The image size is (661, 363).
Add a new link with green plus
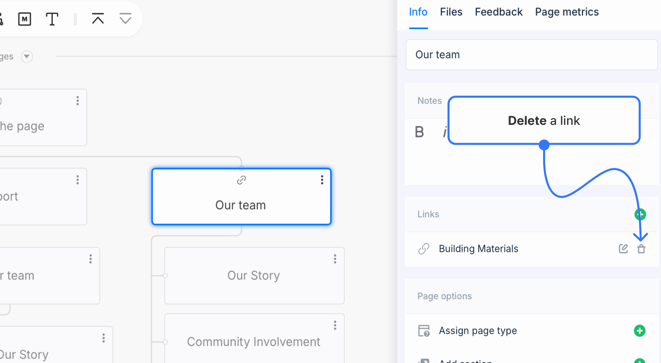640,214
